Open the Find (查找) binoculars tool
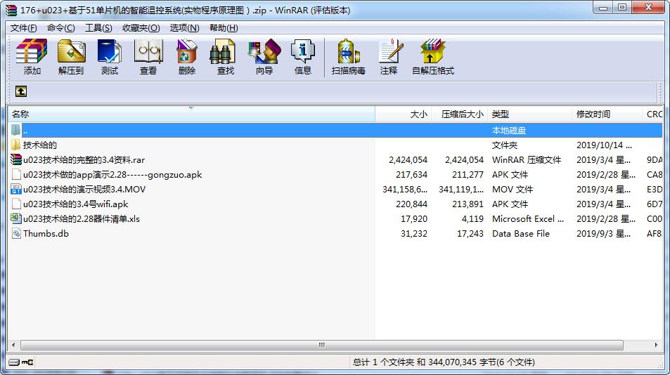The width and height of the screenshot is (670, 375). (x=225, y=57)
